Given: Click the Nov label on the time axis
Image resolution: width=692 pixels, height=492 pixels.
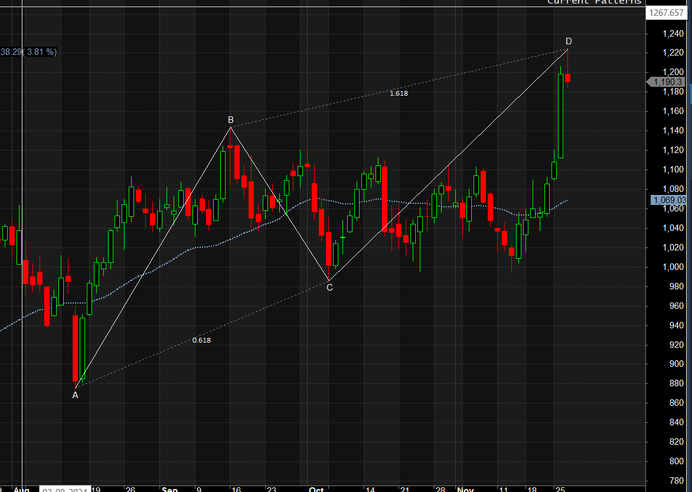Looking at the screenshot, I should (x=465, y=489).
